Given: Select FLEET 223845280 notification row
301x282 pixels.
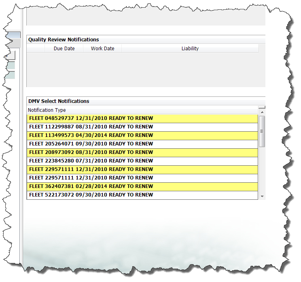Looking at the screenshot, I should pos(91,161).
